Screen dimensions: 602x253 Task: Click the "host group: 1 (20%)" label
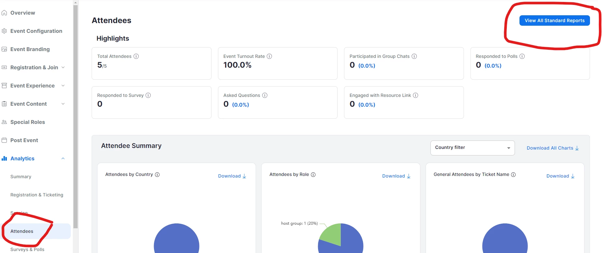[x=299, y=223]
